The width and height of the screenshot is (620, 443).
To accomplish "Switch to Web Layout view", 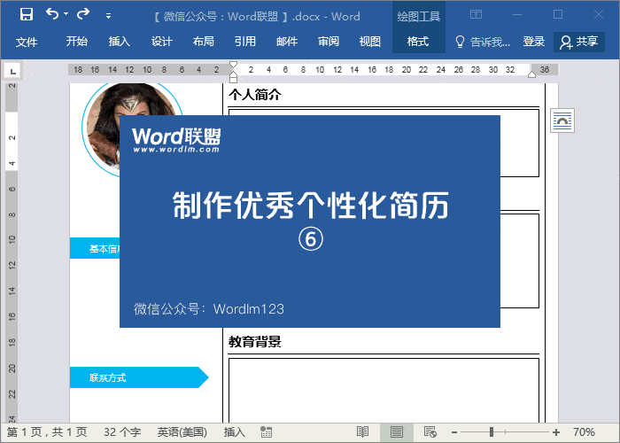I will pos(430,432).
